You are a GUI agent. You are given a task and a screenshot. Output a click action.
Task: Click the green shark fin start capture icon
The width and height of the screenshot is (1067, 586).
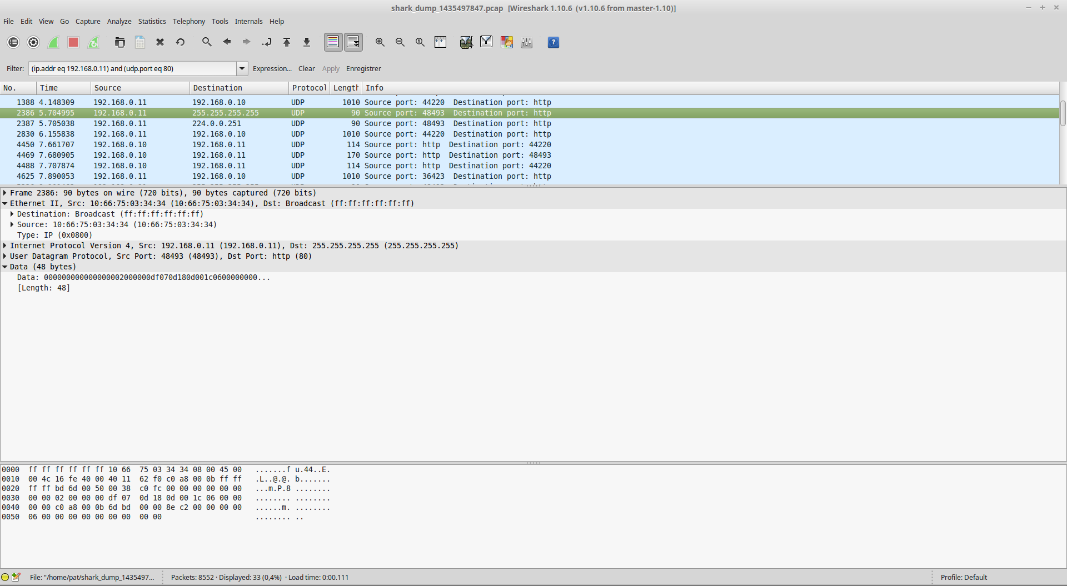(x=53, y=42)
